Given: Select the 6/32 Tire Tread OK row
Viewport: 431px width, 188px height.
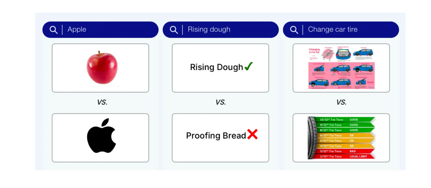Looking at the screenshot, I should tap(345, 135).
